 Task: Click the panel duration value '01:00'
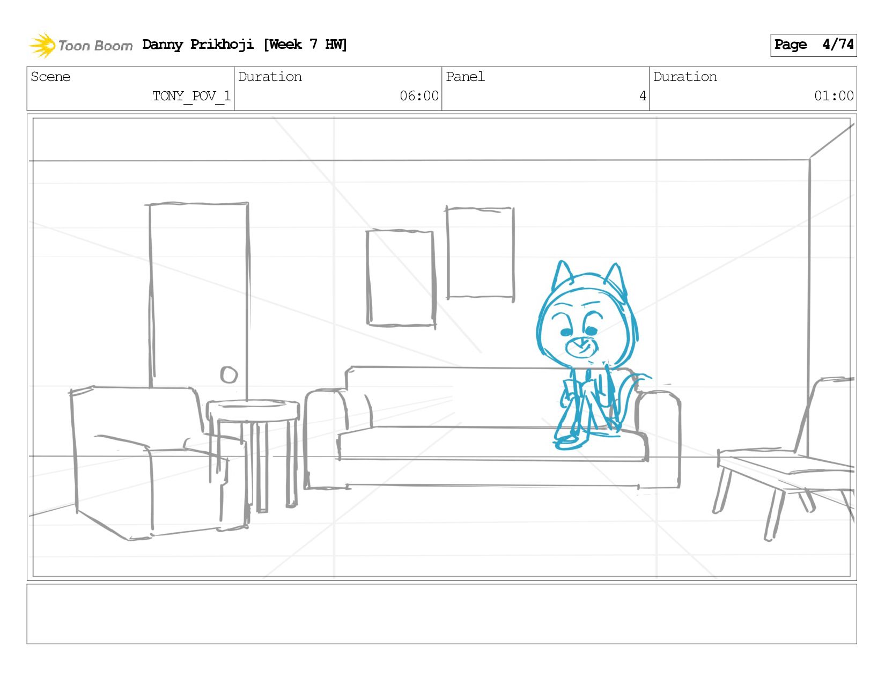834,96
